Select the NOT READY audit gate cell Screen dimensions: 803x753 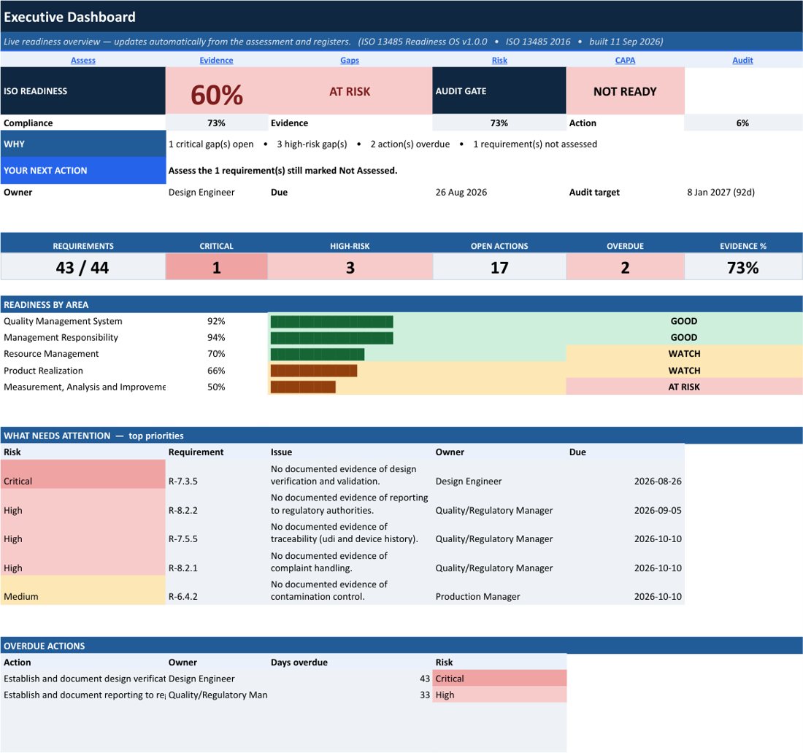tap(625, 91)
